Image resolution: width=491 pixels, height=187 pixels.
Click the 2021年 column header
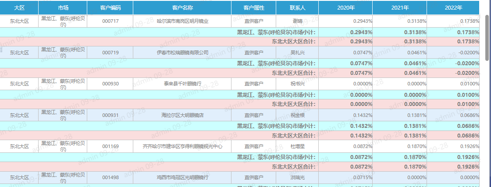399,8
